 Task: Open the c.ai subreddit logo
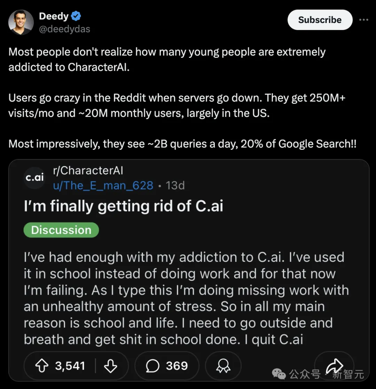coord(34,177)
